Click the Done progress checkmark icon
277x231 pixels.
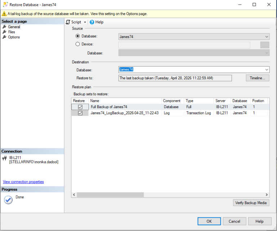tap(8, 200)
